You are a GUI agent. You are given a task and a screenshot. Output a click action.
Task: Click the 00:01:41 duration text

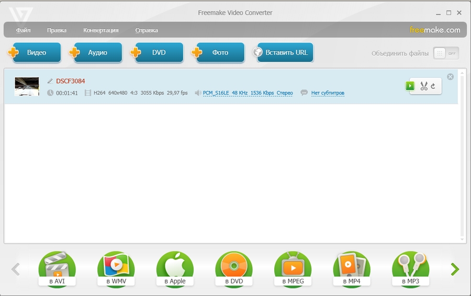(x=67, y=93)
